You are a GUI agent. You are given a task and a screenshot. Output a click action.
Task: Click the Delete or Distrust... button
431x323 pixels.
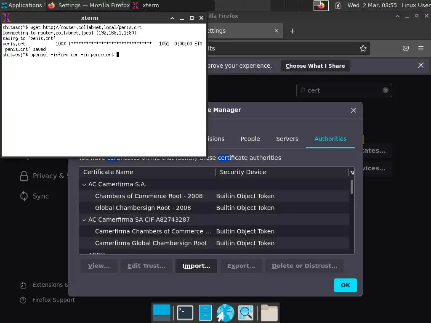point(304,266)
